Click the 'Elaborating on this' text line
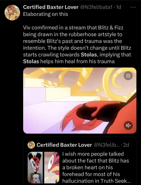141x185 pixels. point(45,14)
